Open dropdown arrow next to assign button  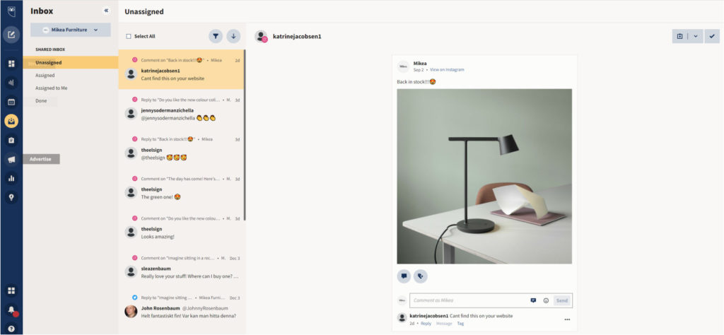click(695, 36)
